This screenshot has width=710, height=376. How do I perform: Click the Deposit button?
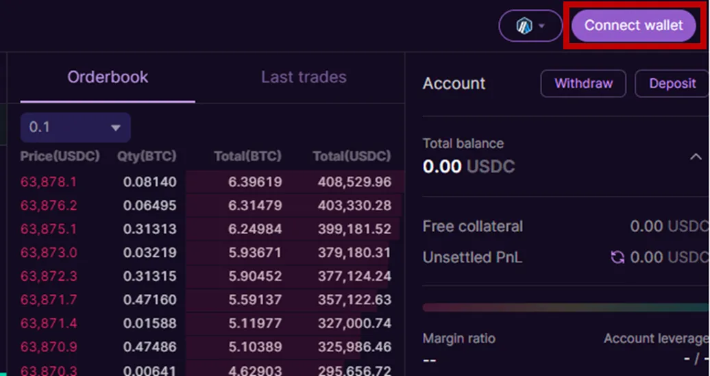tap(672, 84)
